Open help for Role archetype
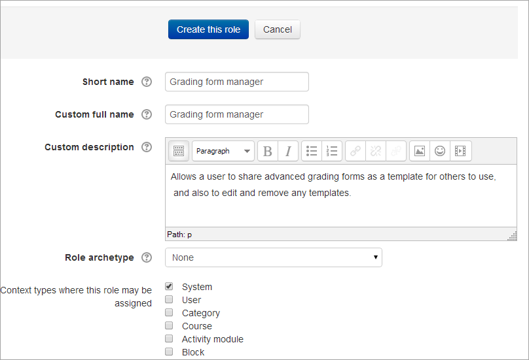 (147, 257)
